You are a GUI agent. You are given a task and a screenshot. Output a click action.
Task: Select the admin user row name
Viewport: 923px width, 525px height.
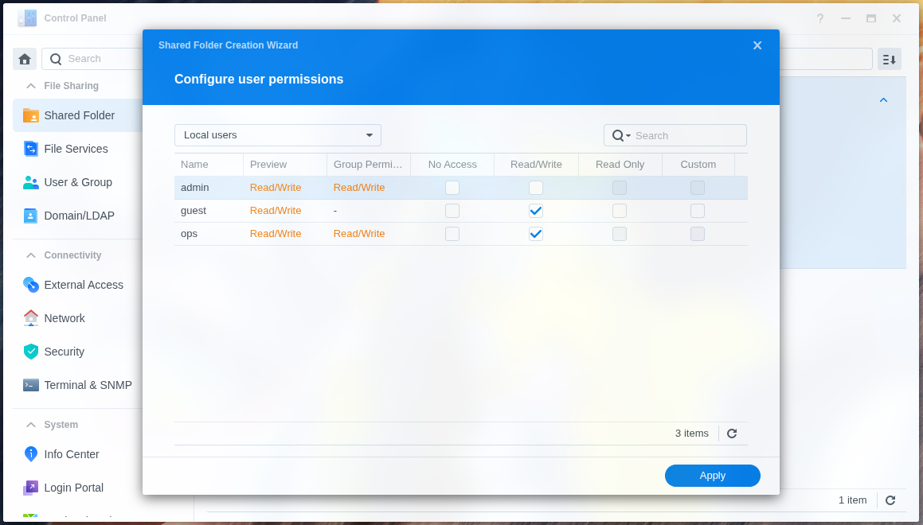tap(195, 188)
